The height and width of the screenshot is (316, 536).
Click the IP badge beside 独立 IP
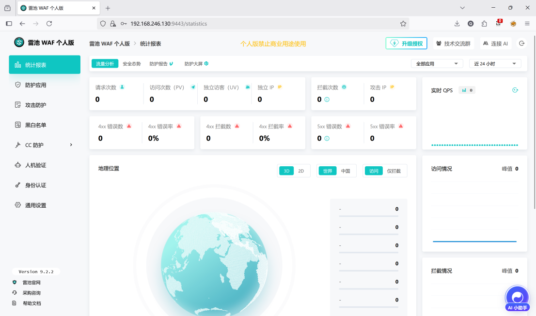pos(280,87)
